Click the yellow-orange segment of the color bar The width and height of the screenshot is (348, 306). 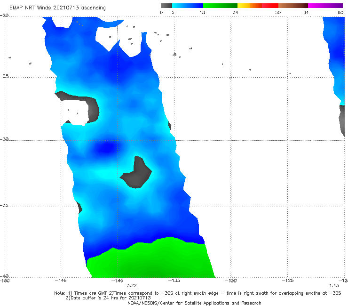(x=250, y=6)
